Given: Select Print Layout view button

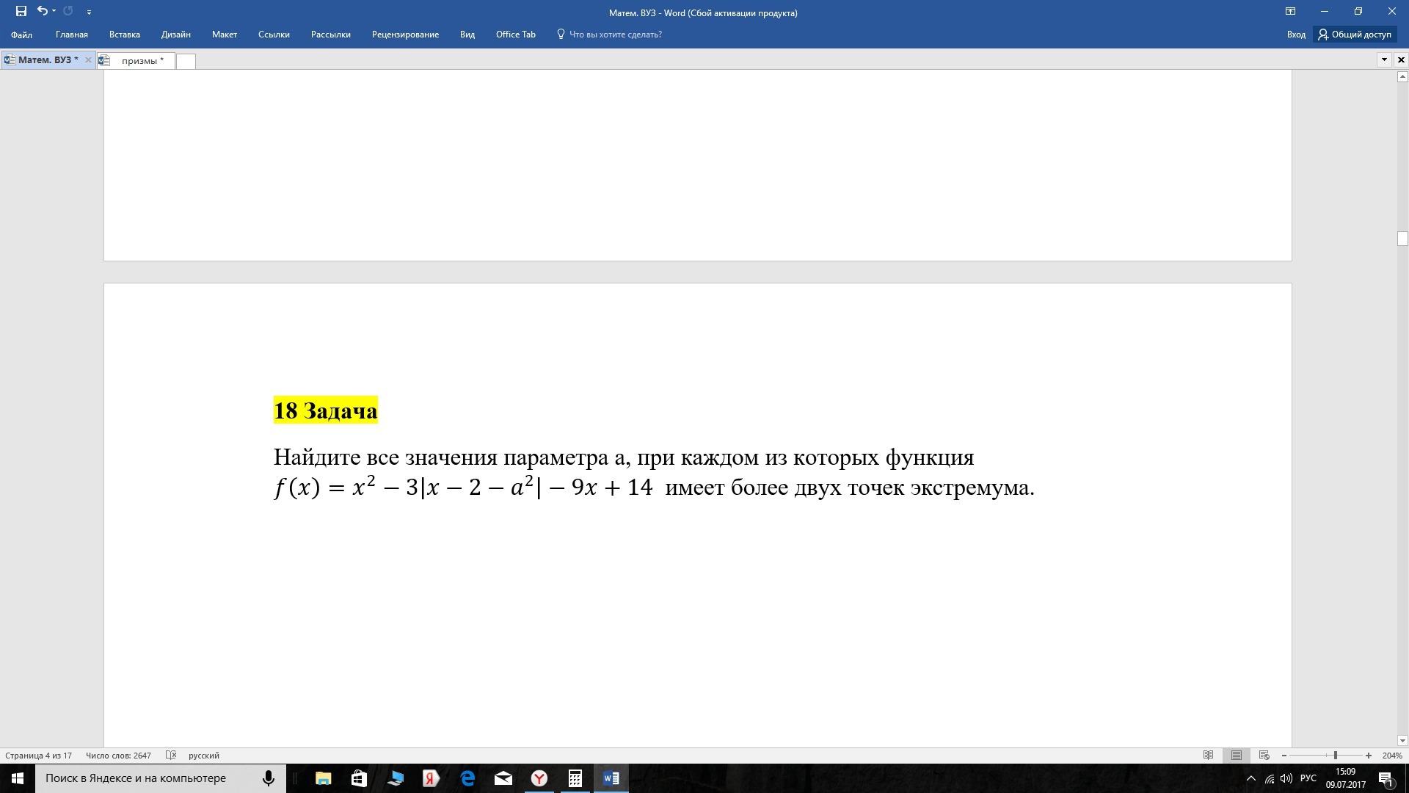Looking at the screenshot, I should [x=1237, y=755].
